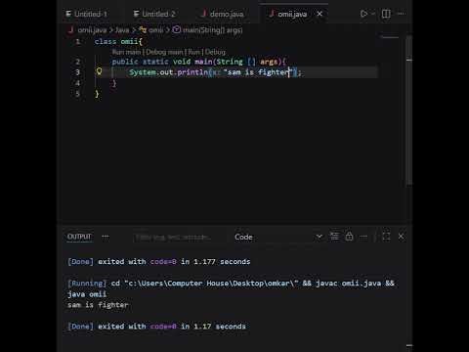Viewport: 469px width, 352px height.
Task: Click "exited with code=0 in 1.177 seconds"
Action: (174, 262)
